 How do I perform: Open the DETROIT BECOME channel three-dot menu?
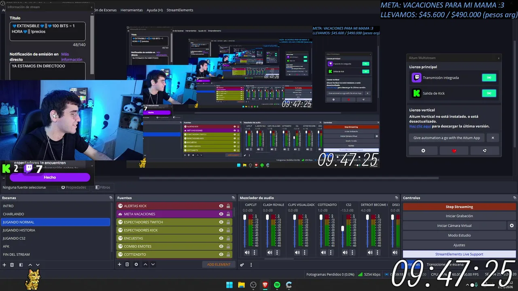[x=378, y=252]
